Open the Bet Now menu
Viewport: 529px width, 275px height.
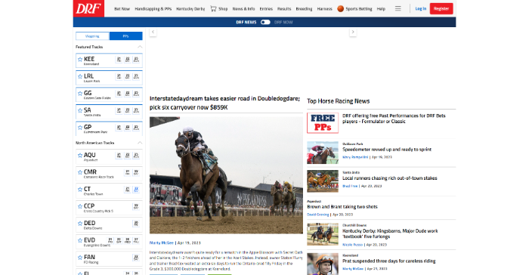pyautogui.click(x=122, y=9)
